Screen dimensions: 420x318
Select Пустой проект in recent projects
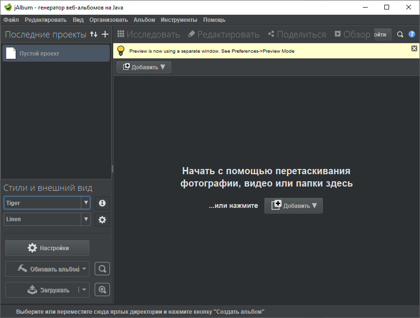click(56, 54)
